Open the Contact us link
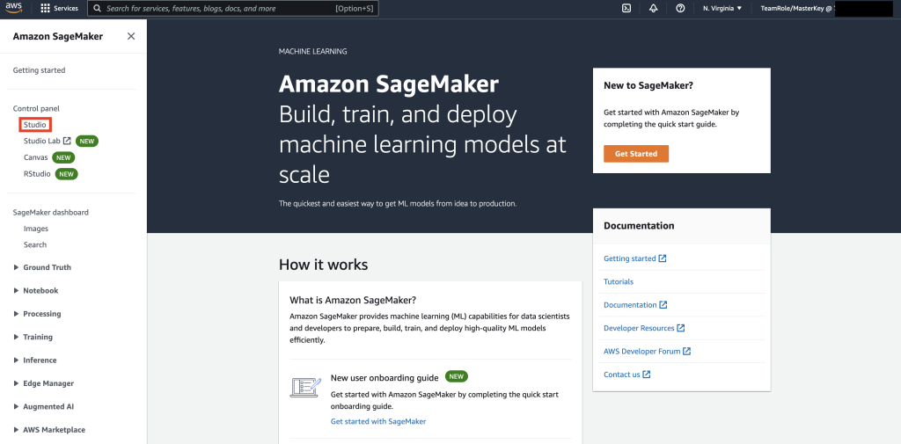 [622, 375]
